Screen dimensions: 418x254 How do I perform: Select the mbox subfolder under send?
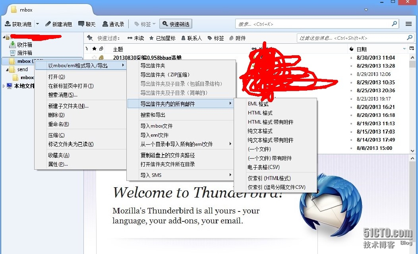(27, 78)
